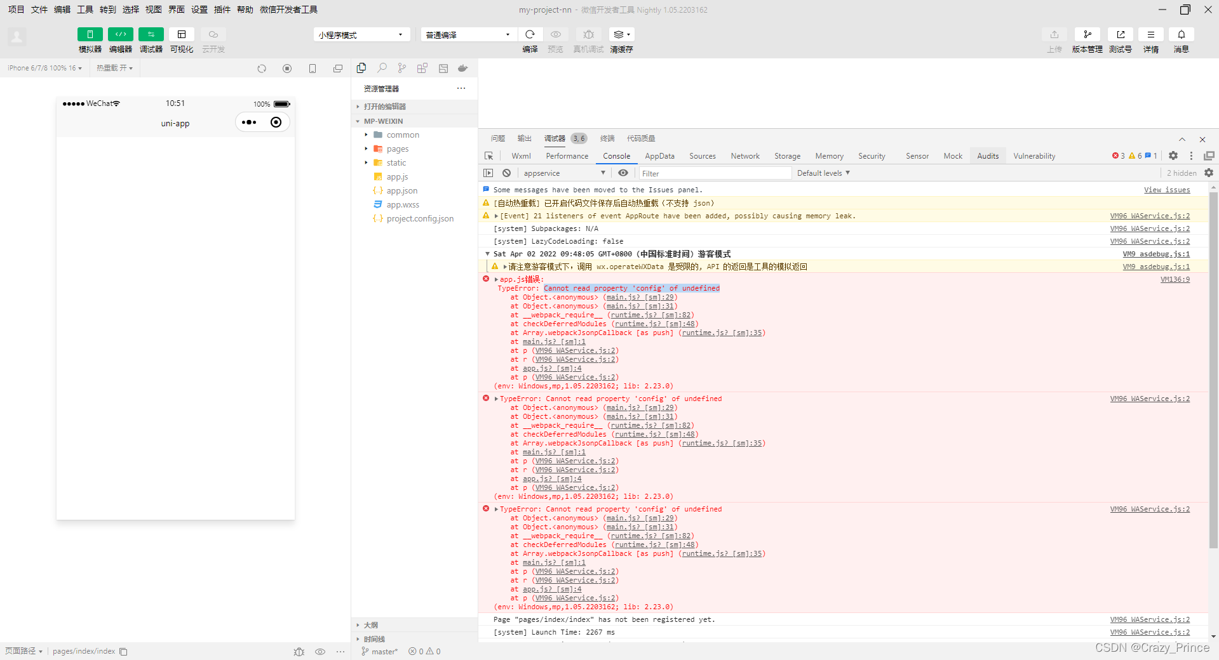Screen dimensions: 1219x660
Task: Switch to the 问题 (Problems) tab
Action: point(498,138)
